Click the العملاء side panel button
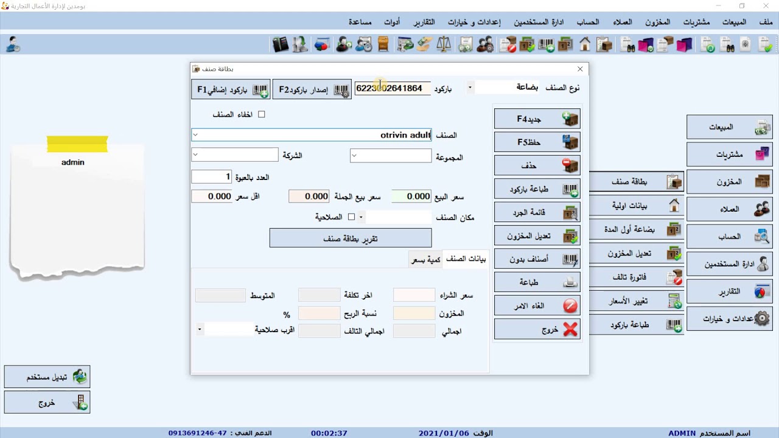This screenshot has height=438, width=779. coord(730,209)
